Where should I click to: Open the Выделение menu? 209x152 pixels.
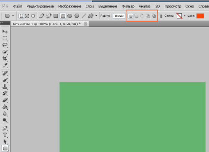coord(108,6)
